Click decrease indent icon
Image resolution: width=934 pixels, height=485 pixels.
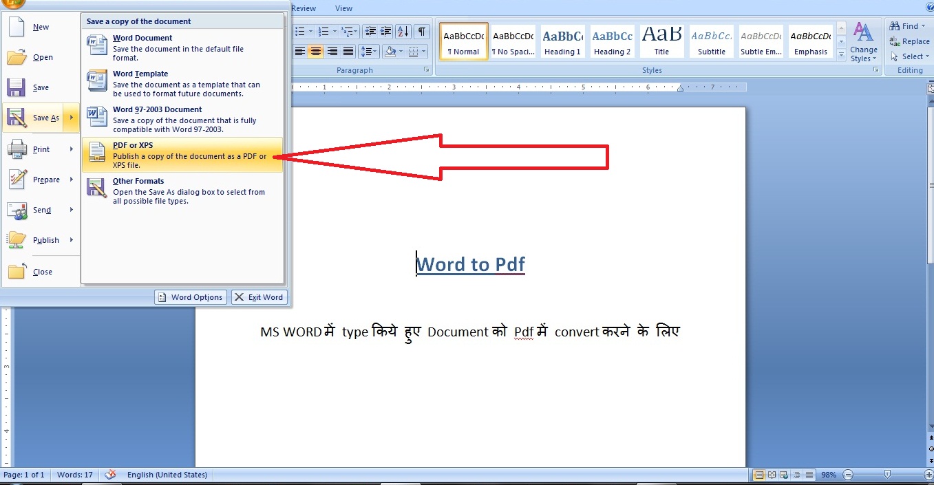click(x=370, y=31)
